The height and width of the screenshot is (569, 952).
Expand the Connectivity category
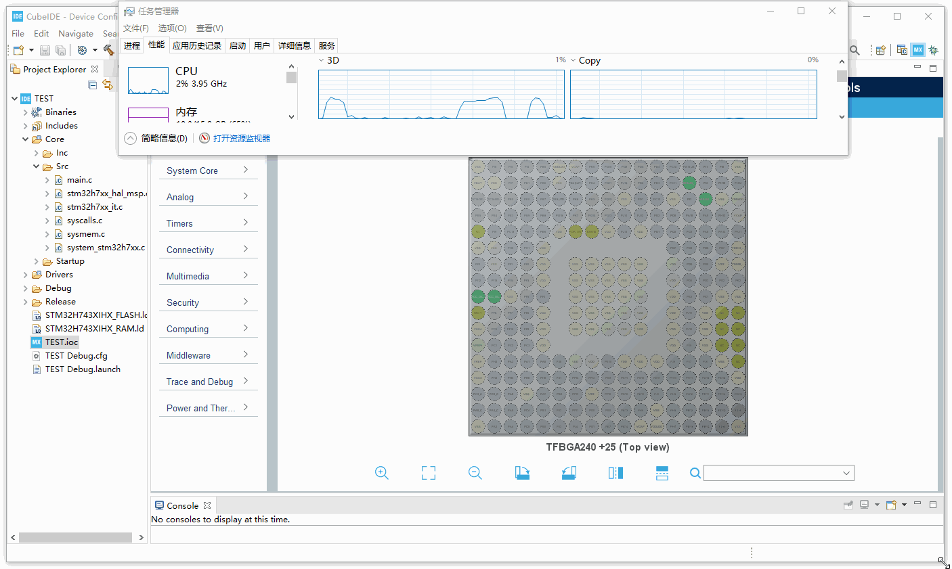pos(209,250)
